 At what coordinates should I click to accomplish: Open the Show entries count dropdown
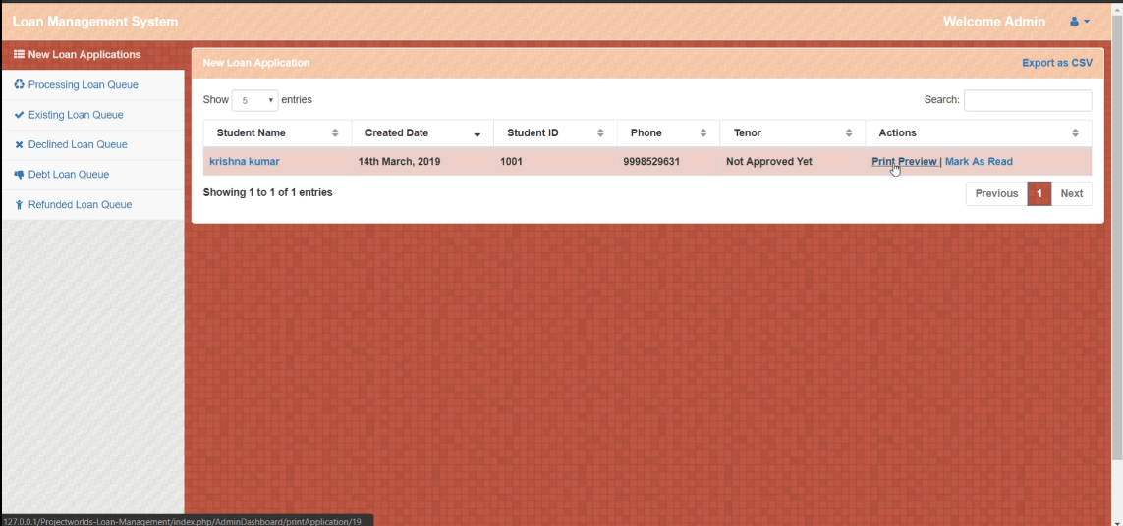tap(254, 100)
